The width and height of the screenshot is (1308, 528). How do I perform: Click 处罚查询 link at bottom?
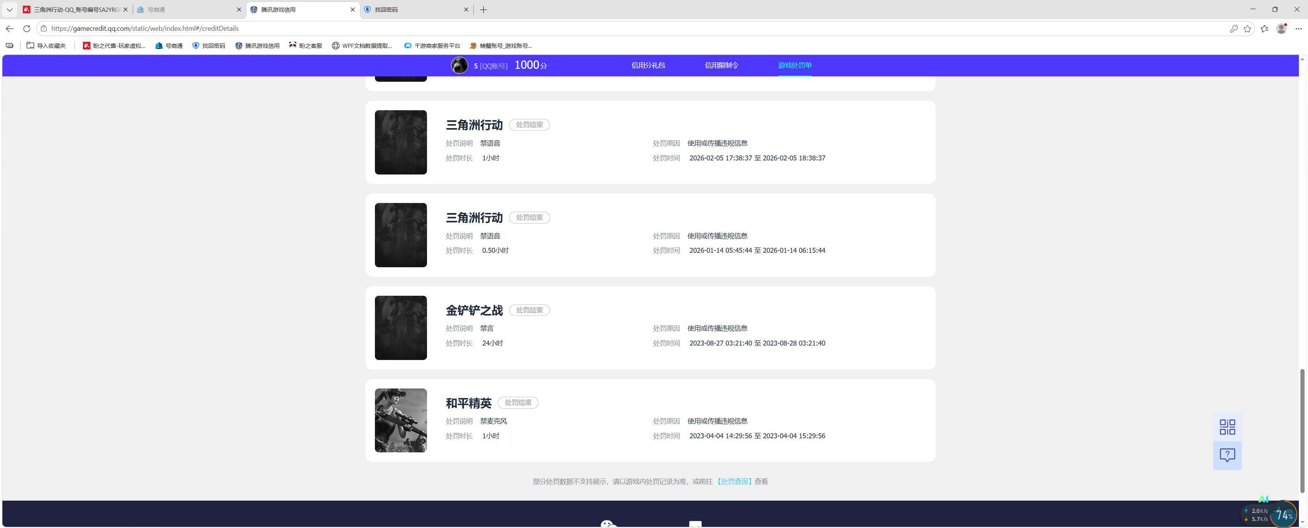(x=734, y=481)
